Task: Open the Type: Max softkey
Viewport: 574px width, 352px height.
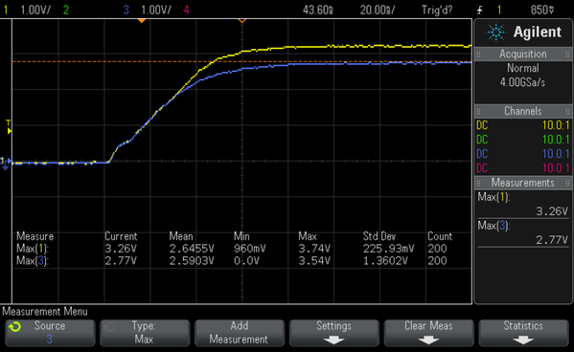Action: point(145,333)
